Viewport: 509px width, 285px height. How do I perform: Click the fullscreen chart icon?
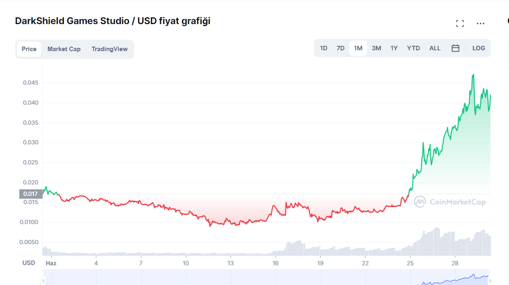pos(460,24)
